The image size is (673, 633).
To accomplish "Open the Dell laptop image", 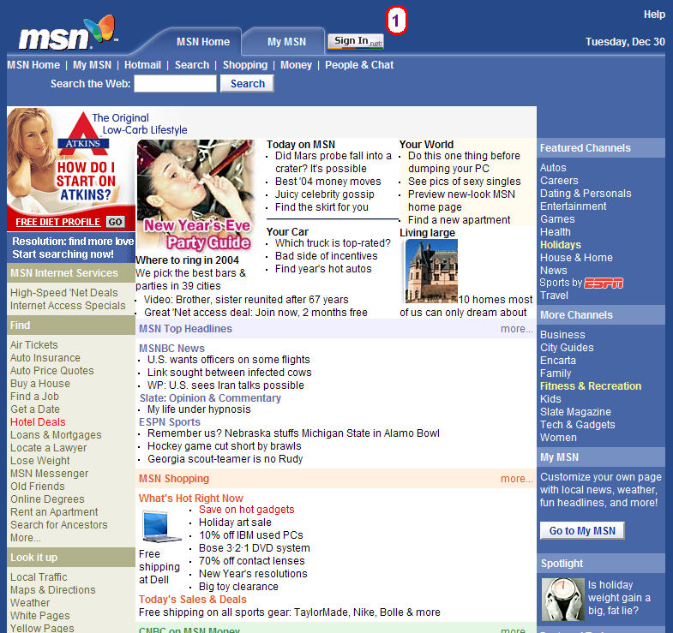I will 161,527.
